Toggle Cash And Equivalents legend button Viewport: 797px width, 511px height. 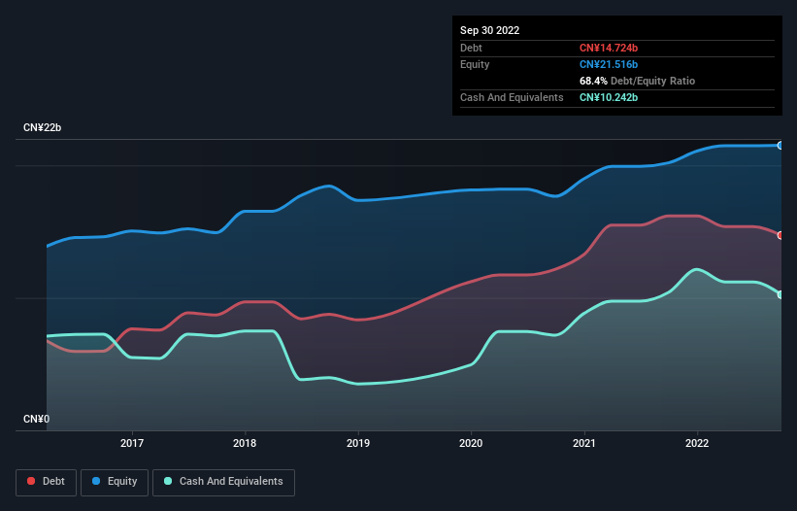coord(223,482)
